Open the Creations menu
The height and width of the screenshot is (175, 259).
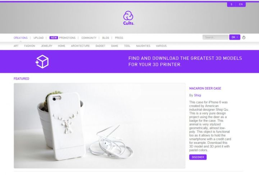click(21, 38)
